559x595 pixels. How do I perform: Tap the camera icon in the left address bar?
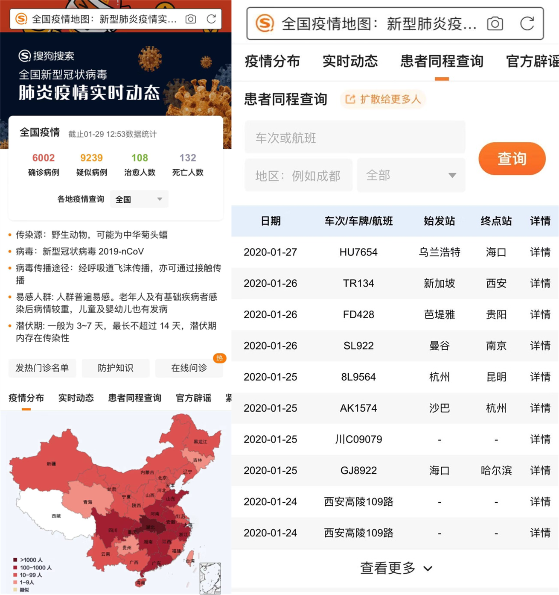point(191,19)
